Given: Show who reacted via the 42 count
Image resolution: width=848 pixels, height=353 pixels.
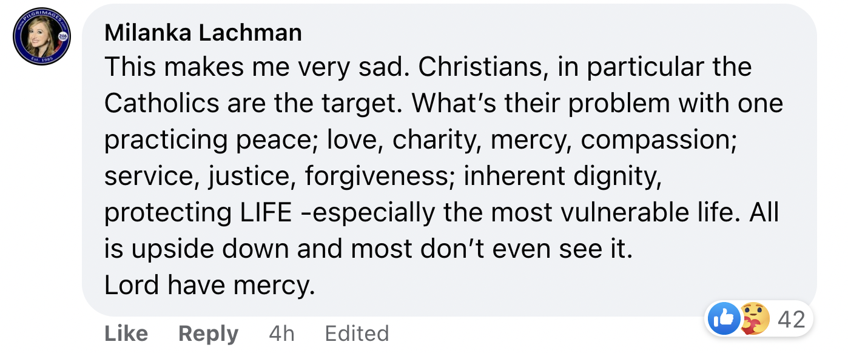Looking at the screenshot, I should tap(791, 319).
